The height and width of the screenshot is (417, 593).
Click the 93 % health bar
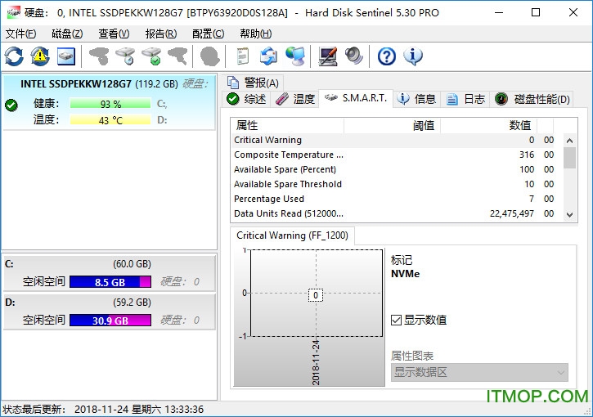click(110, 104)
